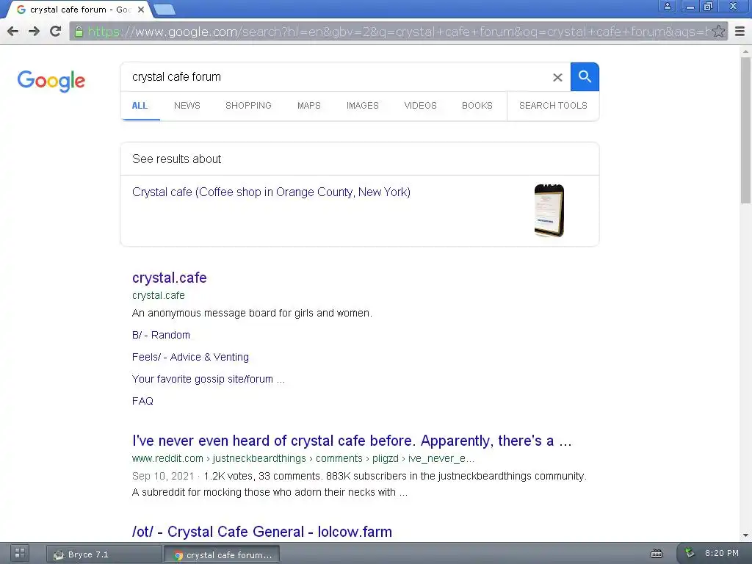
Task: Switch to the NEWS tab
Action: click(x=187, y=106)
